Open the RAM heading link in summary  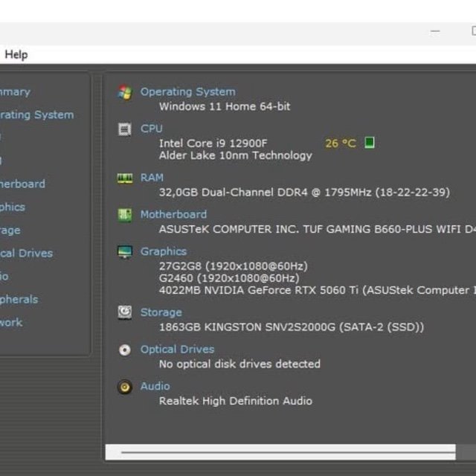pos(152,177)
